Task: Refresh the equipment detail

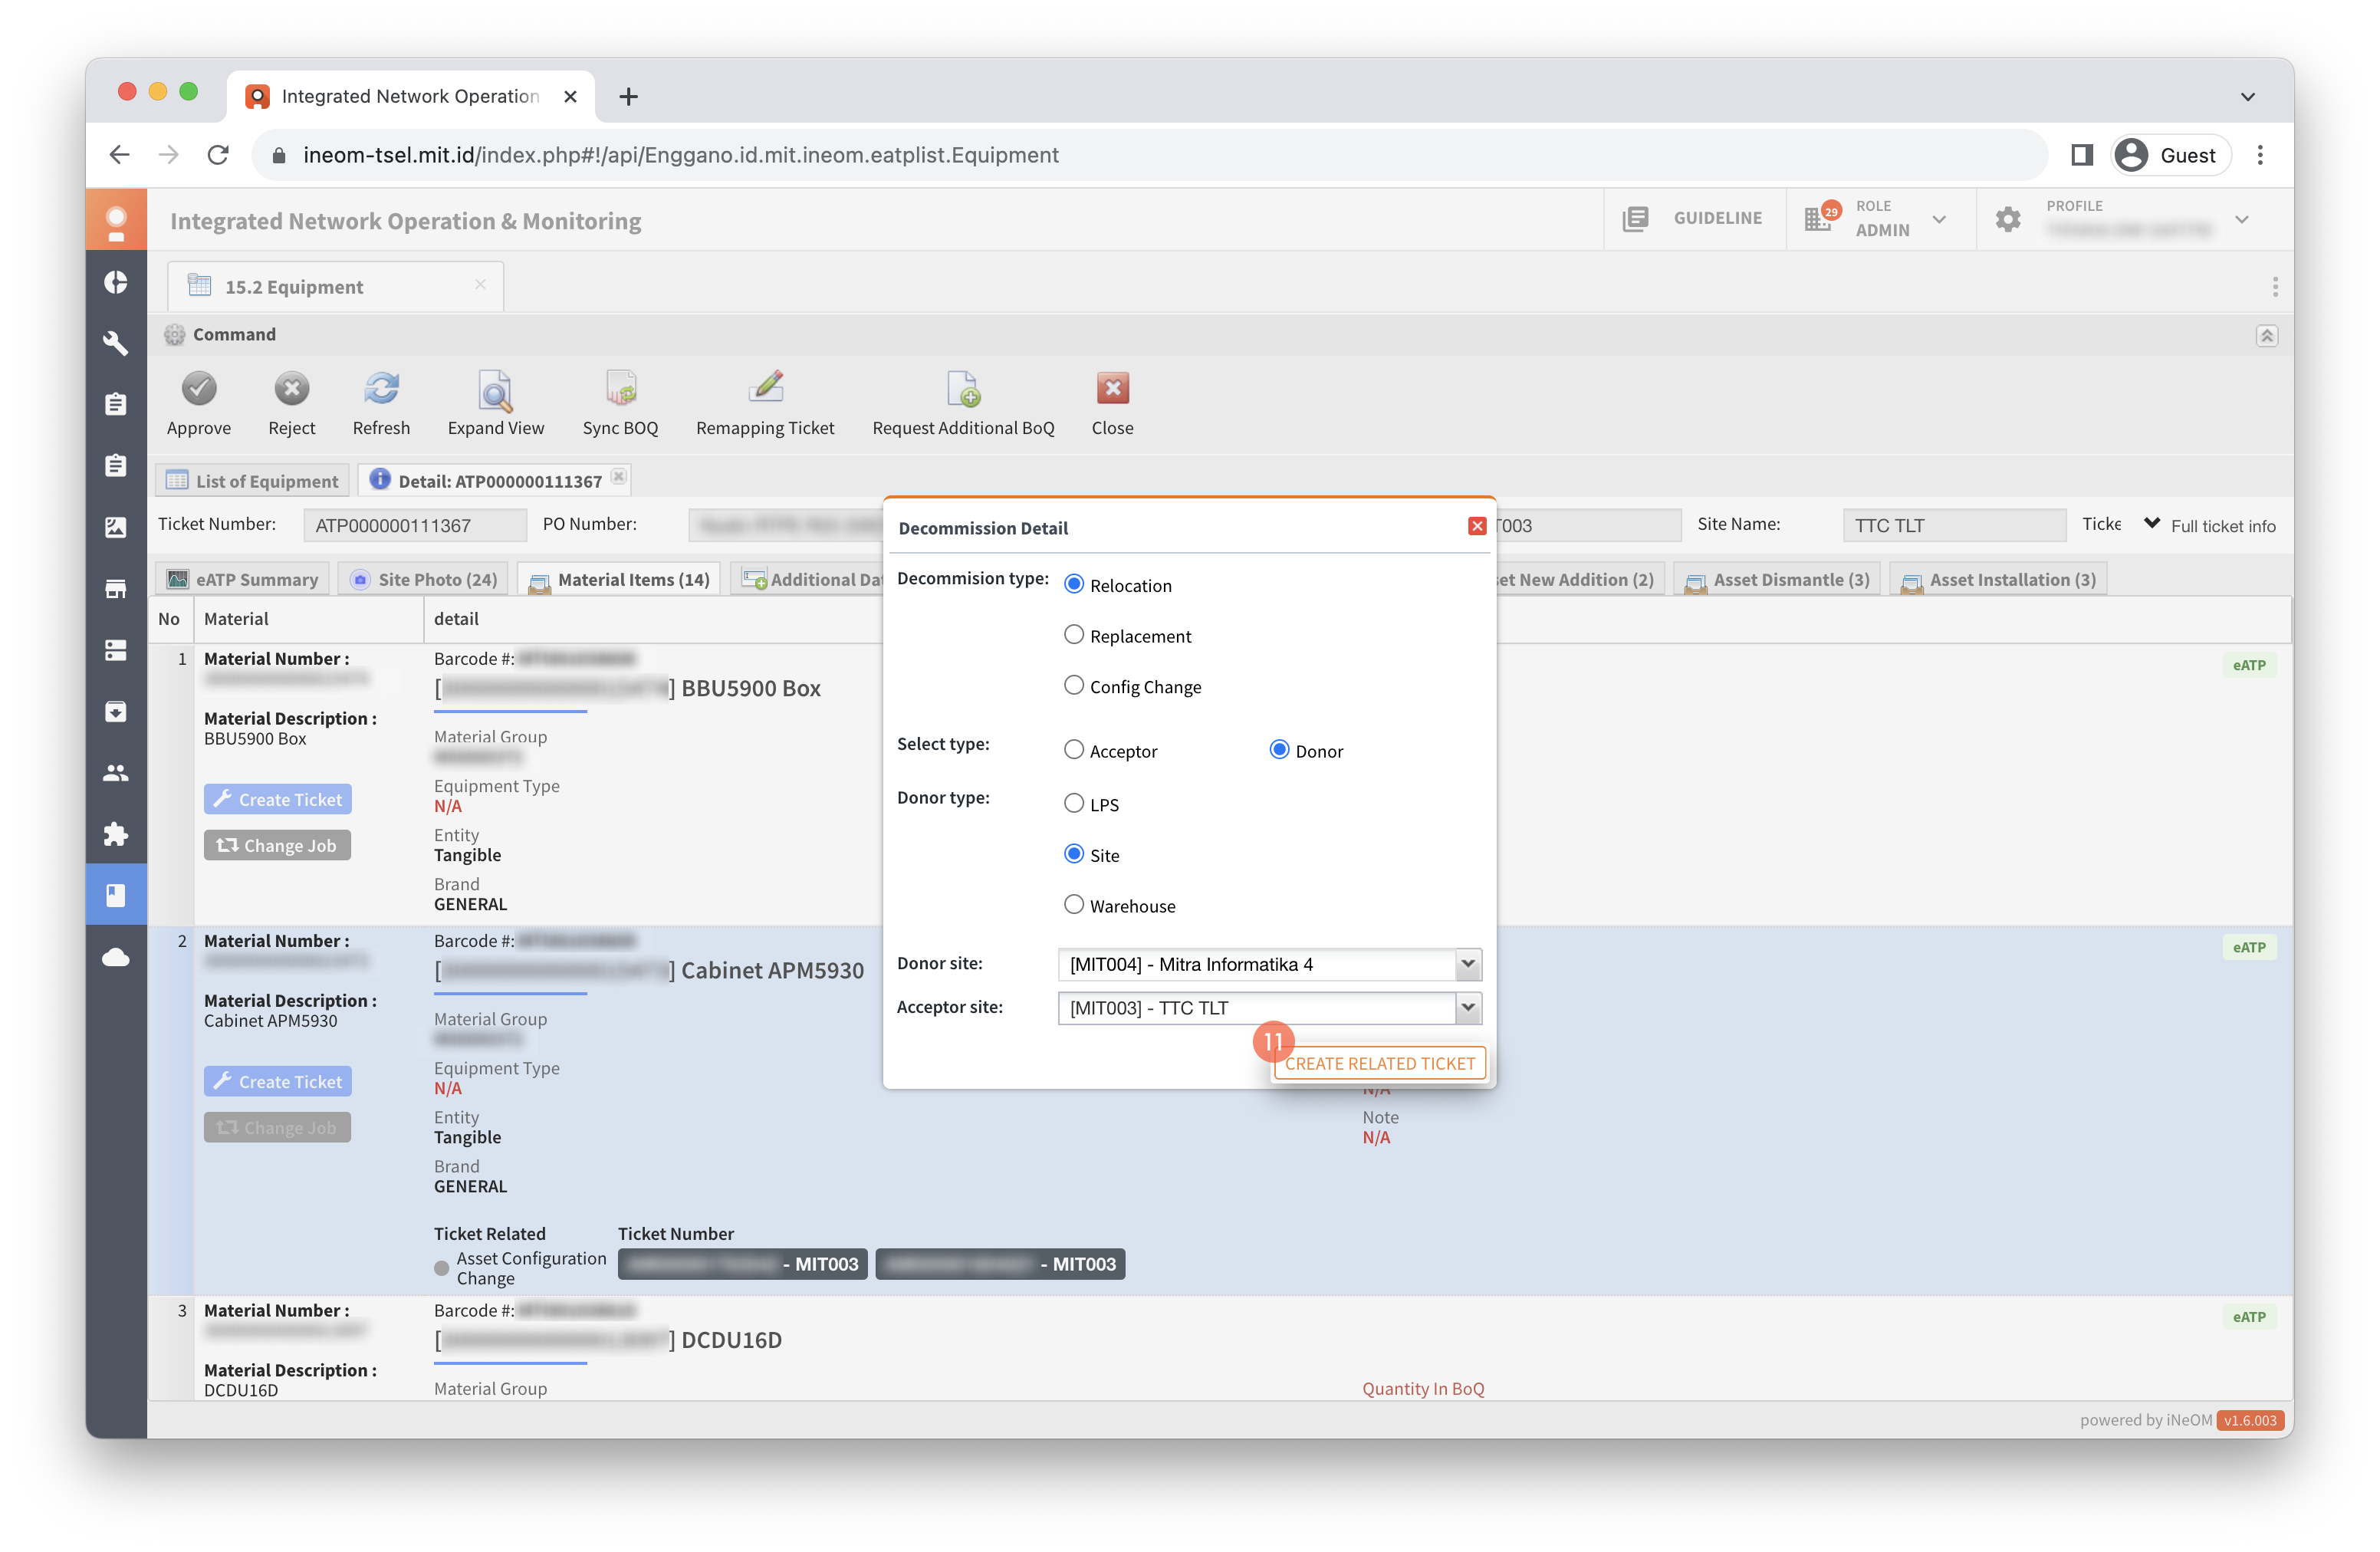Action: pos(381,389)
